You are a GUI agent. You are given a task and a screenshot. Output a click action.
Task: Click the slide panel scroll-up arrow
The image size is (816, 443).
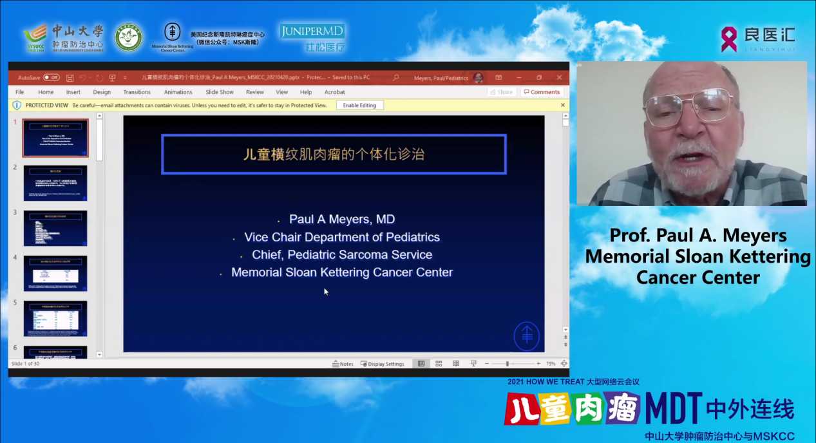click(x=99, y=117)
